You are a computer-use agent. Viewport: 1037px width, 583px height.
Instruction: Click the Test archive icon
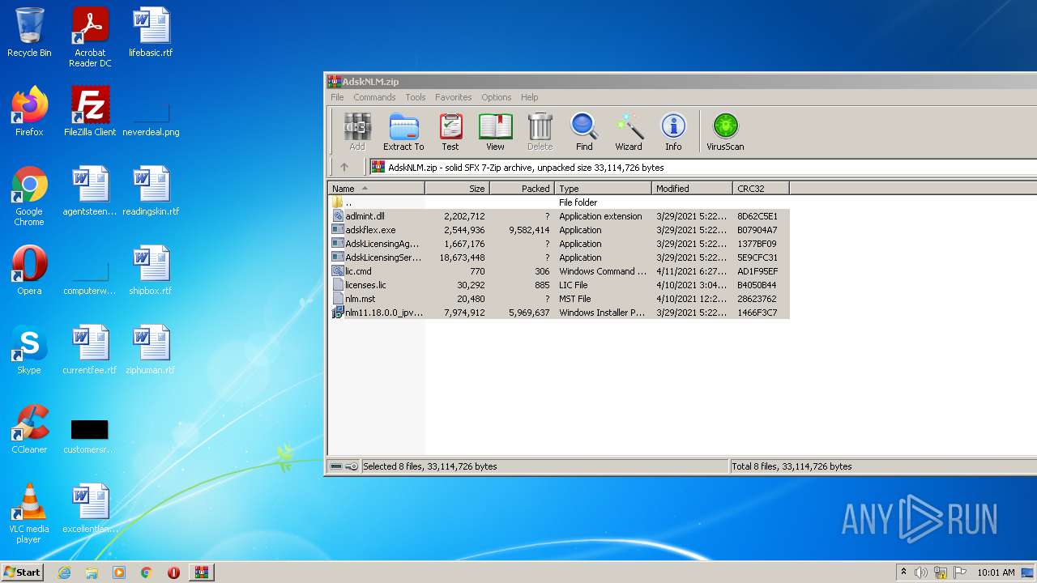[x=450, y=132]
